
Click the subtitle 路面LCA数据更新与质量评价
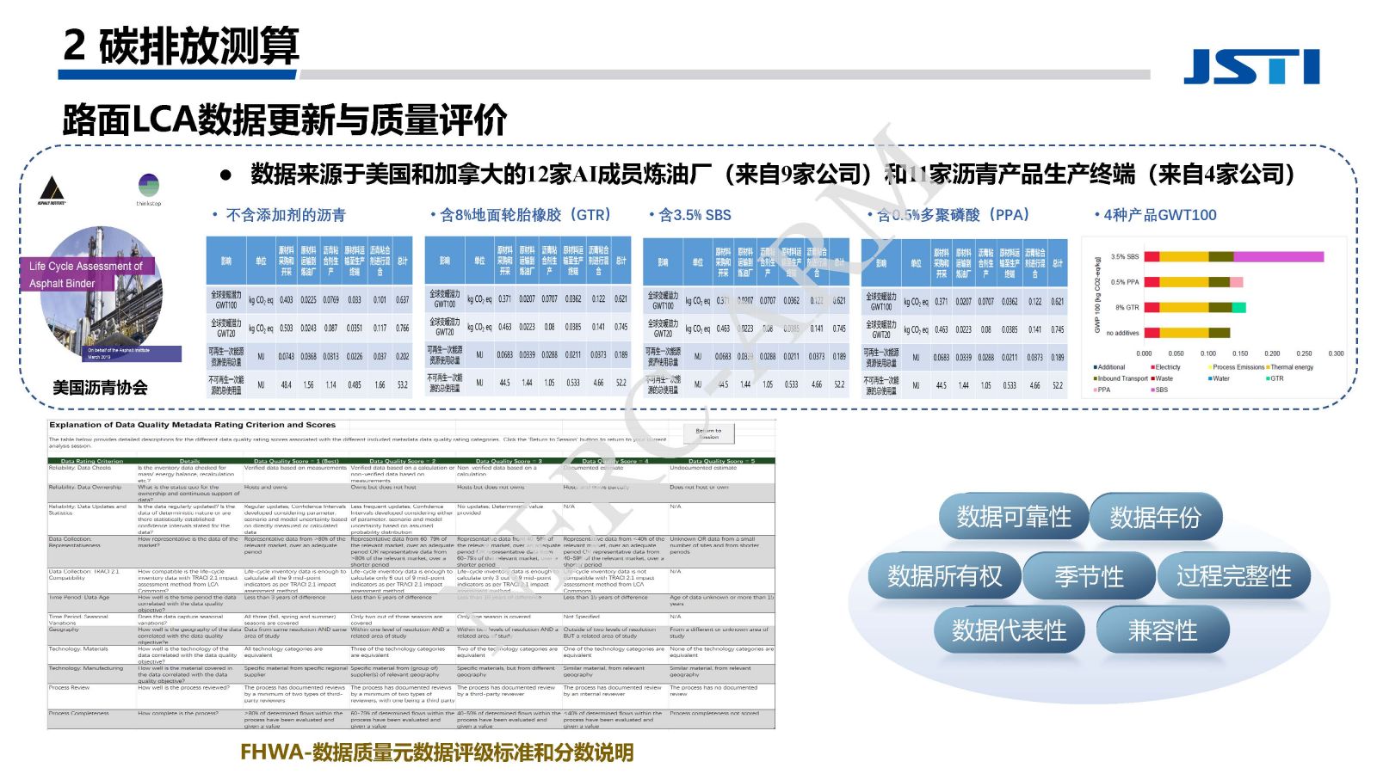point(284,120)
